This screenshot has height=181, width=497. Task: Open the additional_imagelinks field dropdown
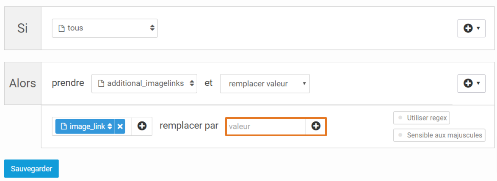tap(144, 84)
